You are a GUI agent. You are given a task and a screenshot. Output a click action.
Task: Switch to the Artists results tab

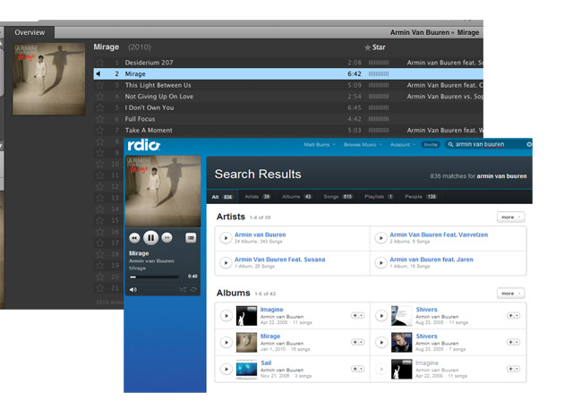click(x=257, y=197)
